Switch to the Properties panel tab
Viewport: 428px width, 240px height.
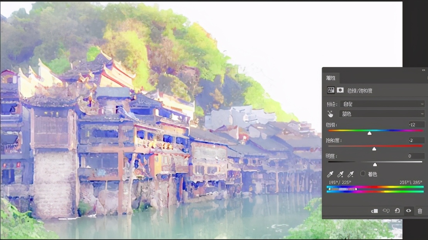click(331, 78)
